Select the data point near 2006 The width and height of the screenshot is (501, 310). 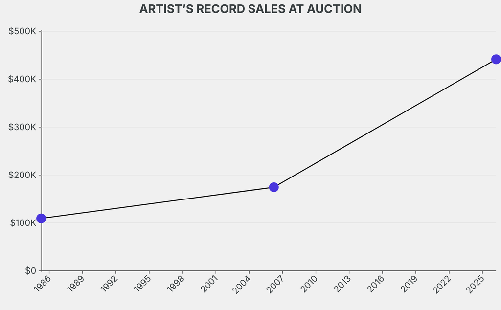tap(274, 187)
